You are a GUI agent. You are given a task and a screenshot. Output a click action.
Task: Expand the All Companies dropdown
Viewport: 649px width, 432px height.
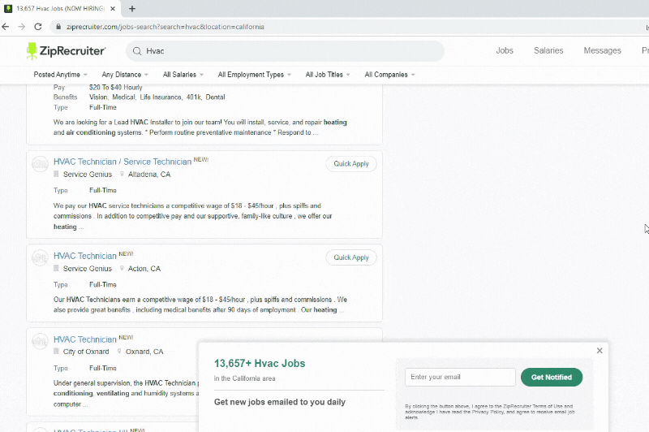pyautogui.click(x=390, y=75)
